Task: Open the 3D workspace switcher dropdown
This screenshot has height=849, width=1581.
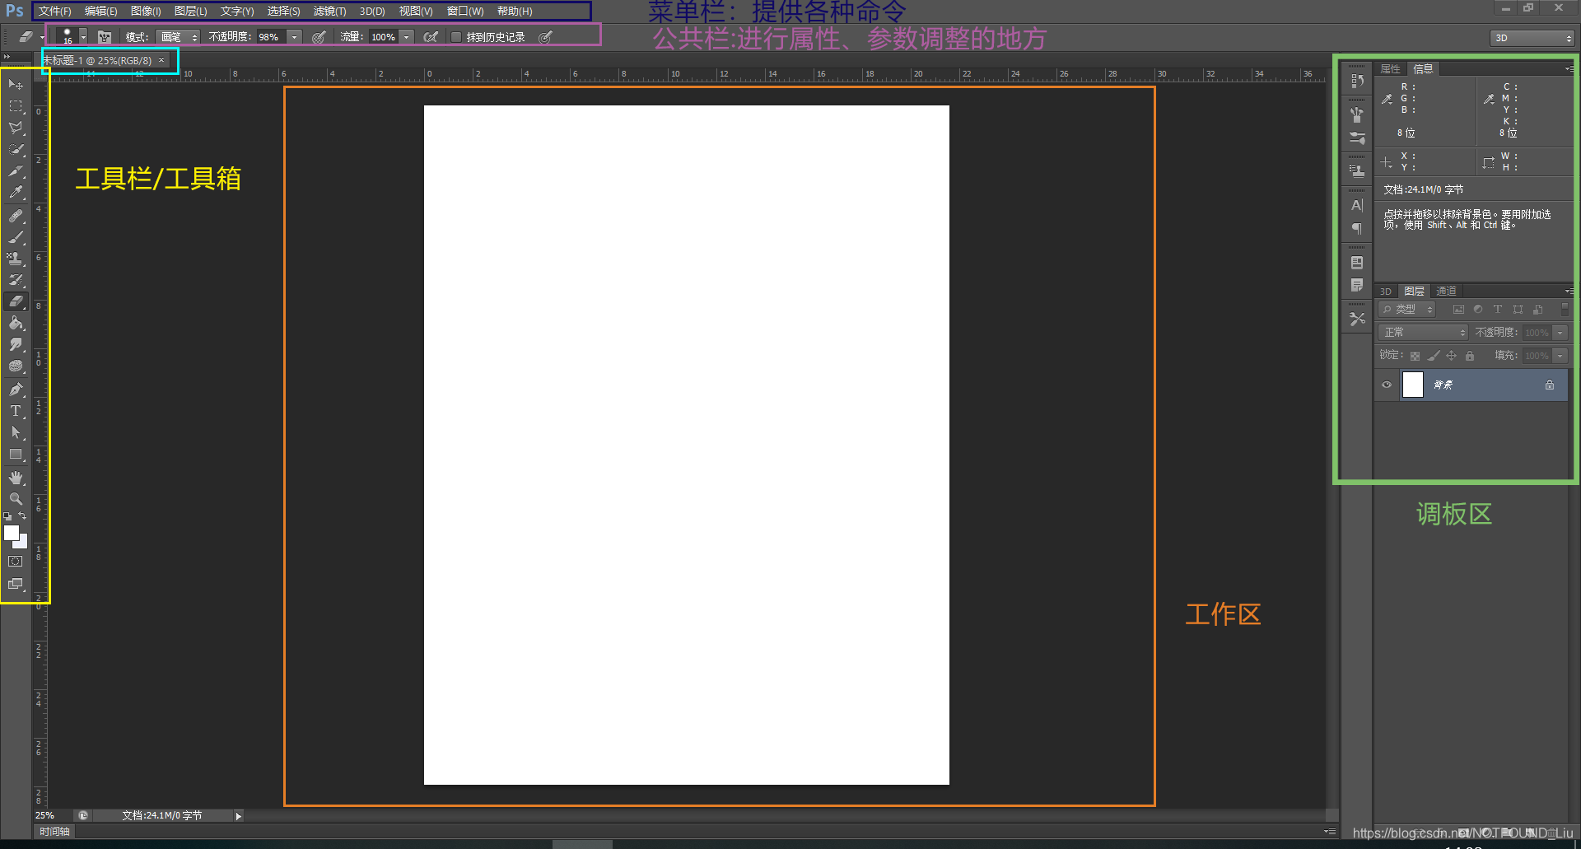Action: (1532, 38)
